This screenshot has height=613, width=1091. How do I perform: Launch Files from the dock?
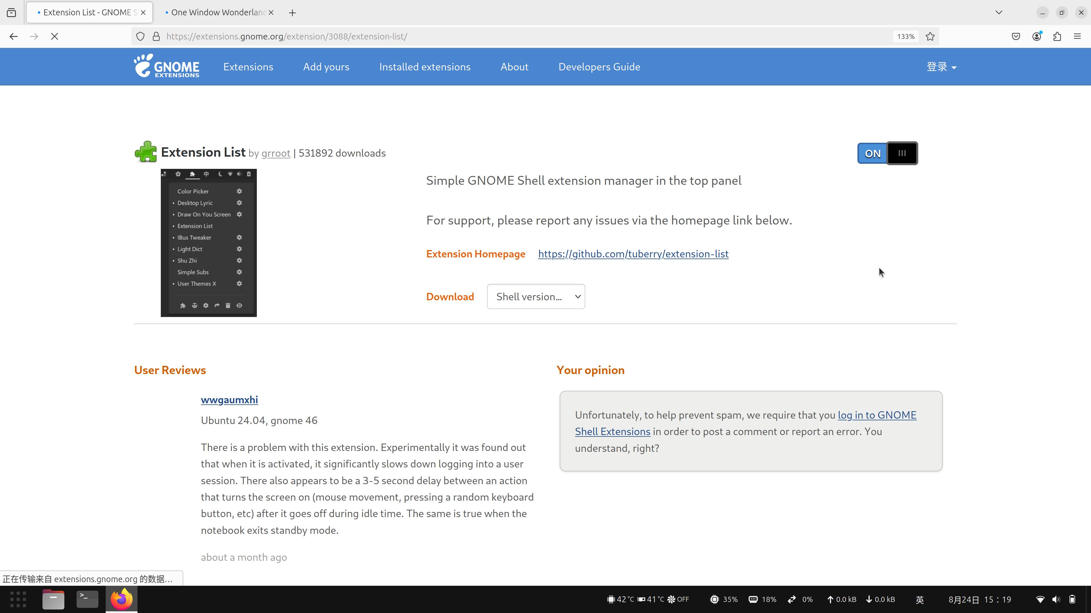(x=53, y=599)
